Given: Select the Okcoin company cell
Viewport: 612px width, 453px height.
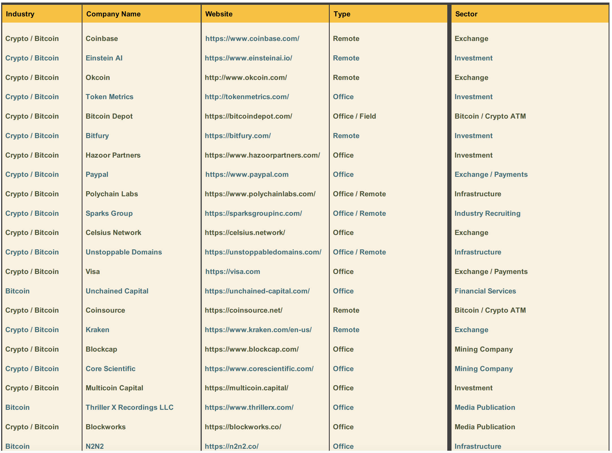Looking at the screenshot, I should (98, 77).
